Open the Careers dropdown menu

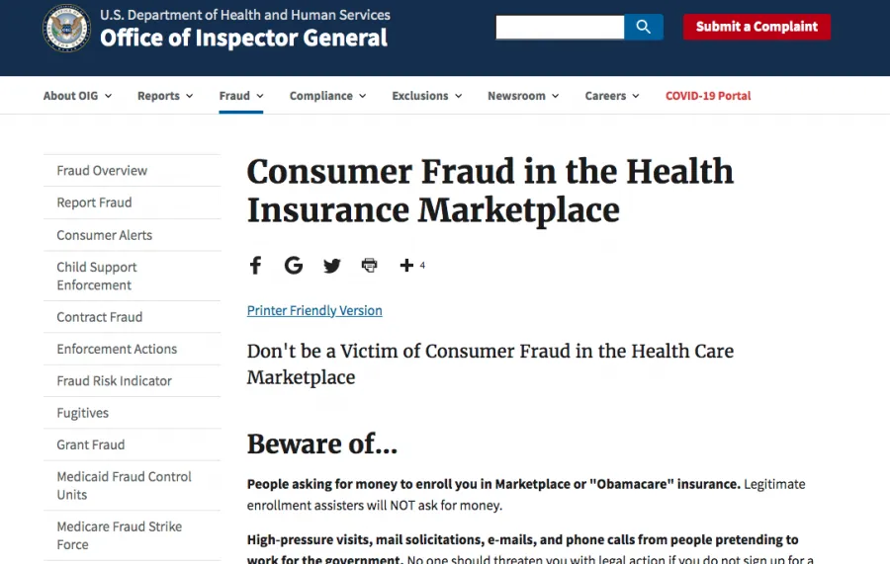[612, 96]
